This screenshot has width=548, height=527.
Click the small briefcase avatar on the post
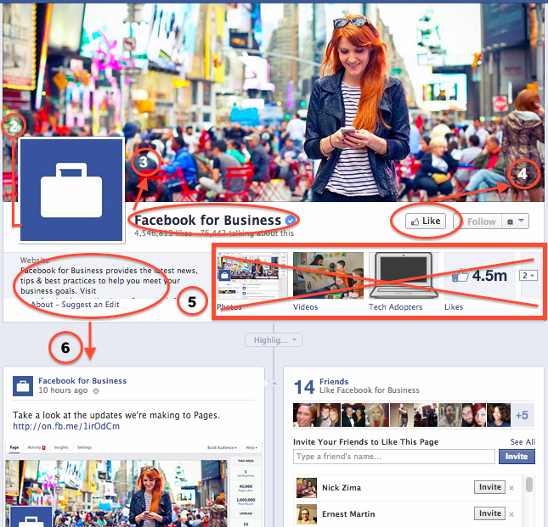[x=23, y=386]
